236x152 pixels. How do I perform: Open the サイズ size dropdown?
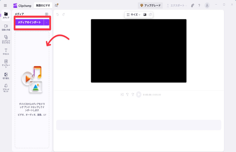(133, 15)
